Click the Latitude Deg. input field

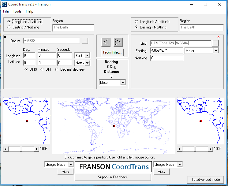point(29,63)
